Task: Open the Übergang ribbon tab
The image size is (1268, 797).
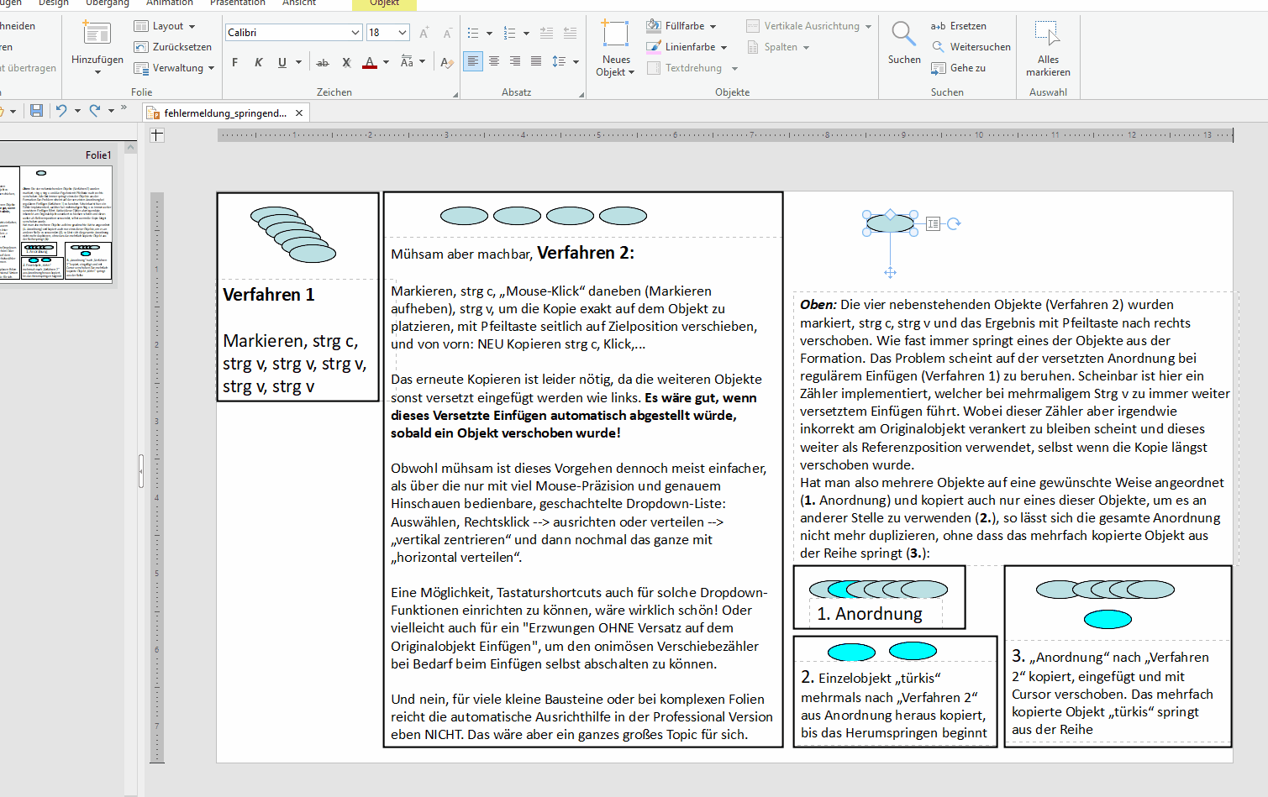Action: [x=108, y=3]
